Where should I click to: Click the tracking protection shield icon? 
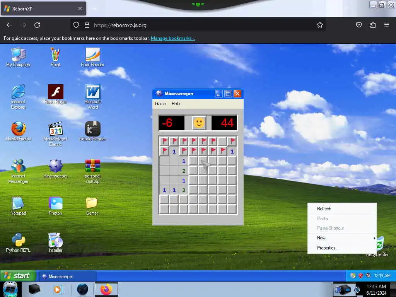coord(76,25)
